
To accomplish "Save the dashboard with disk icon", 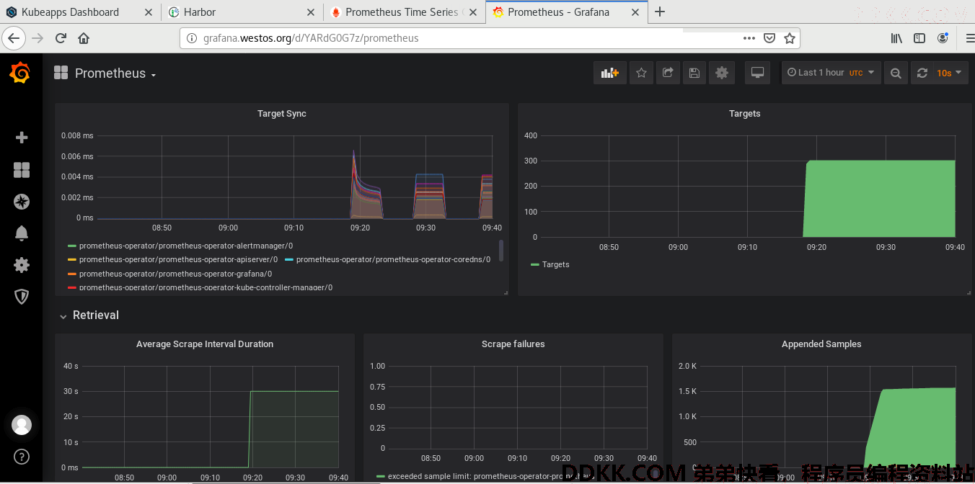I will (694, 73).
